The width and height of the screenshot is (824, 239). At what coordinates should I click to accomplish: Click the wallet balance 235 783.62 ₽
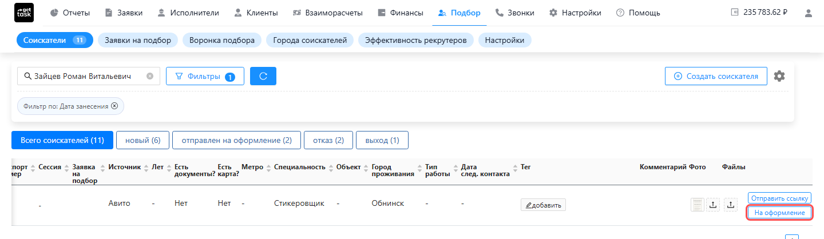click(759, 13)
